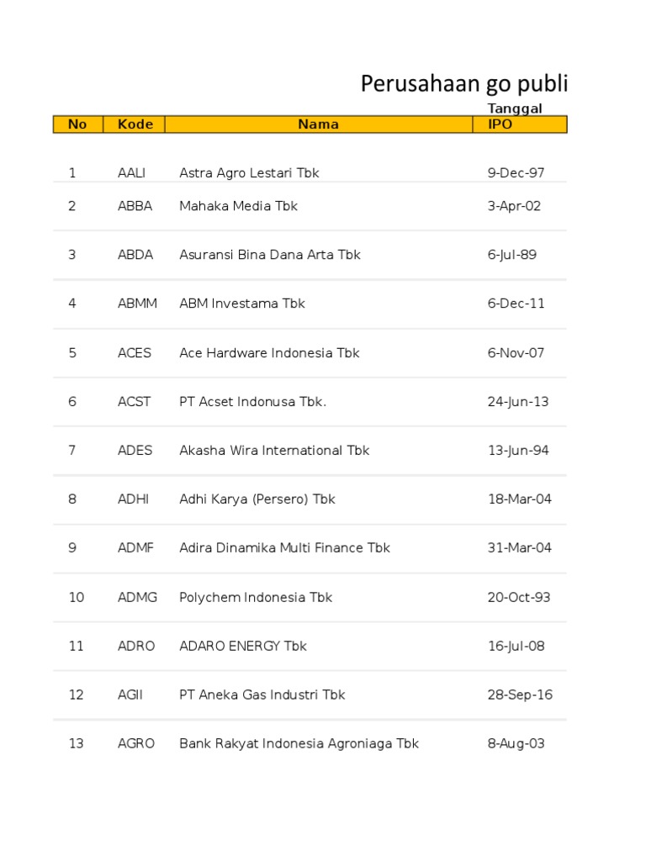Select the 28-Sep-16 IPO date
This screenshot has width=646, height=861.
520,695
